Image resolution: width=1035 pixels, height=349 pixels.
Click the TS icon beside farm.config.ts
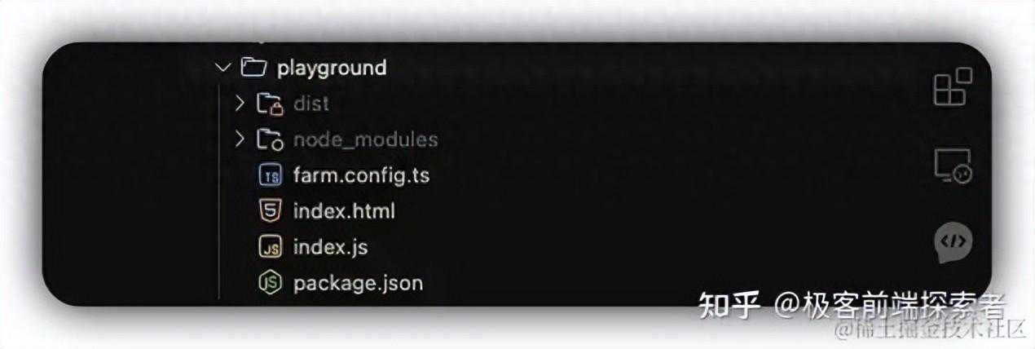click(x=270, y=175)
